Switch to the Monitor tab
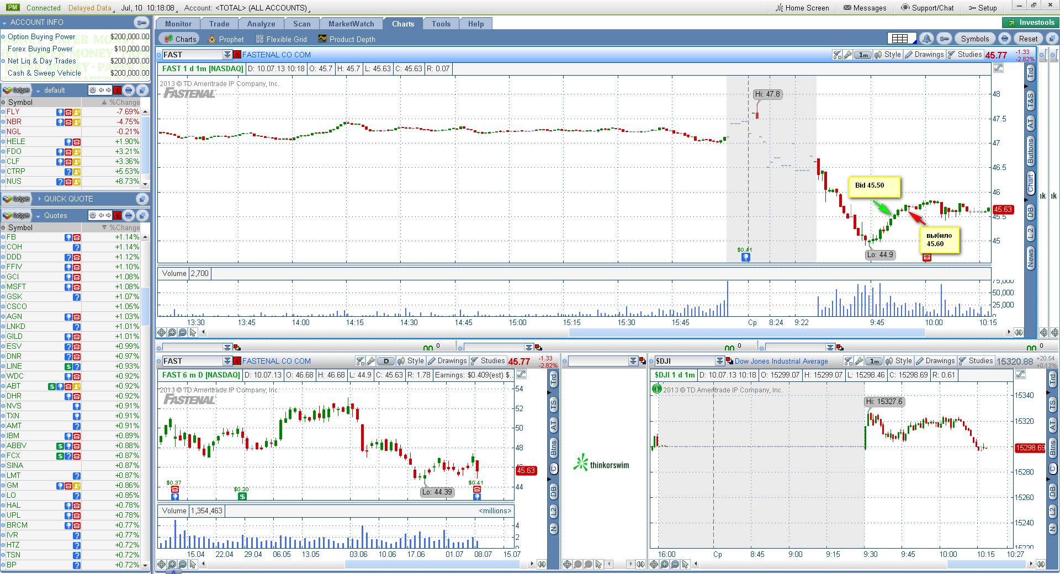This screenshot has width=1060, height=574. 178,24
